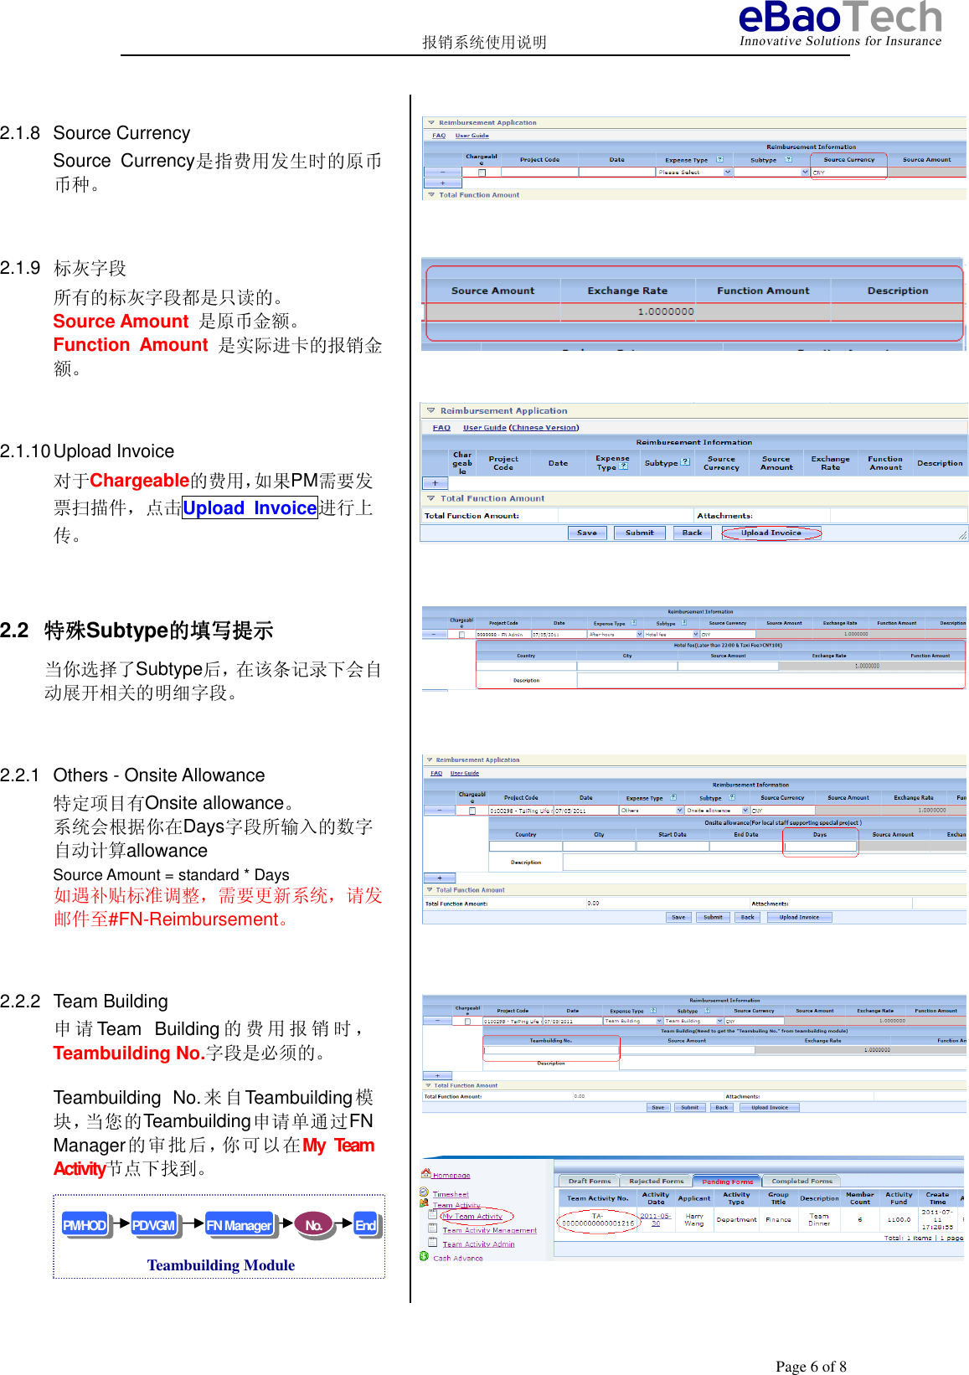Open the 2011-05-30 activity date link
The height and width of the screenshot is (1375, 969).
coord(656,1219)
